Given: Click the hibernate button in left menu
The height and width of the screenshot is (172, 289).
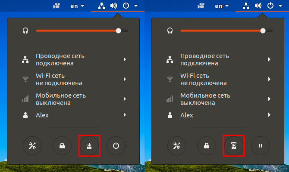Looking at the screenshot, I should [x=89, y=146].
